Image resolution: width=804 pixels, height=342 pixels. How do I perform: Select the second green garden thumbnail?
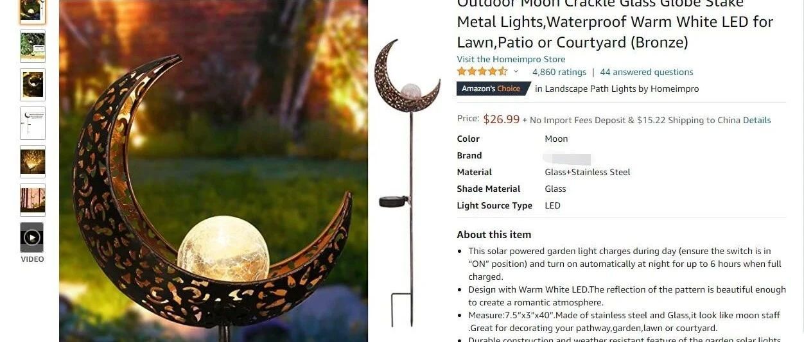[x=32, y=46]
